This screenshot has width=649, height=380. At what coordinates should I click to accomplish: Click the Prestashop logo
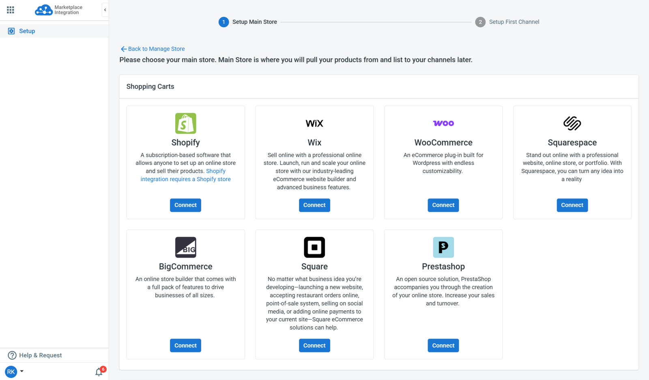pos(443,247)
